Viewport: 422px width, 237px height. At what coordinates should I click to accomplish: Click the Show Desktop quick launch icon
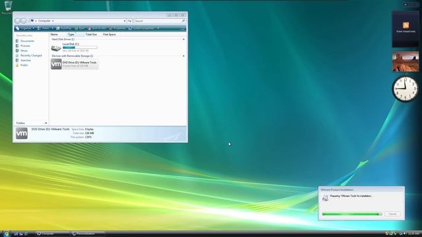(x=16, y=234)
